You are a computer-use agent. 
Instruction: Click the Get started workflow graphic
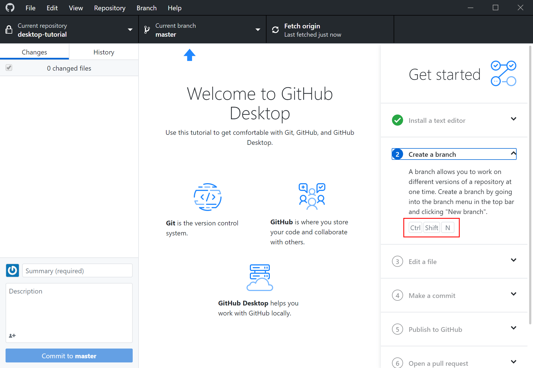pyautogui.click(x=504, y=73)
